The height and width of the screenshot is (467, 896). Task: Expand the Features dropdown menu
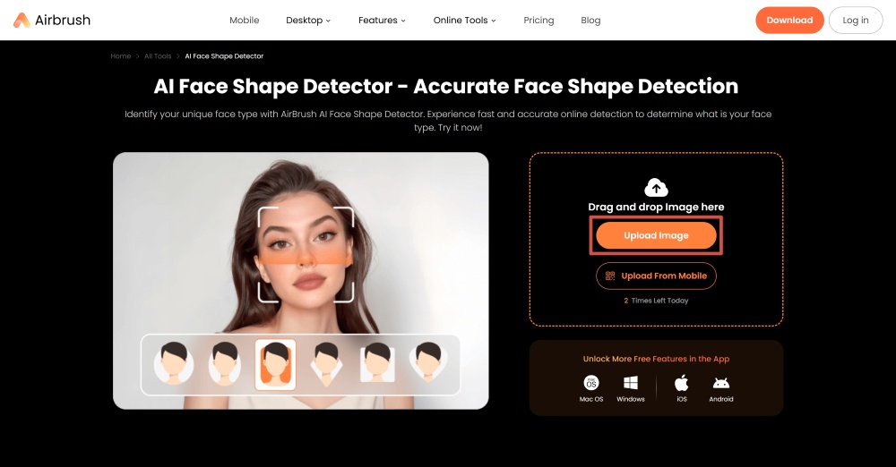pyautogui.click(x=382, y=20)
